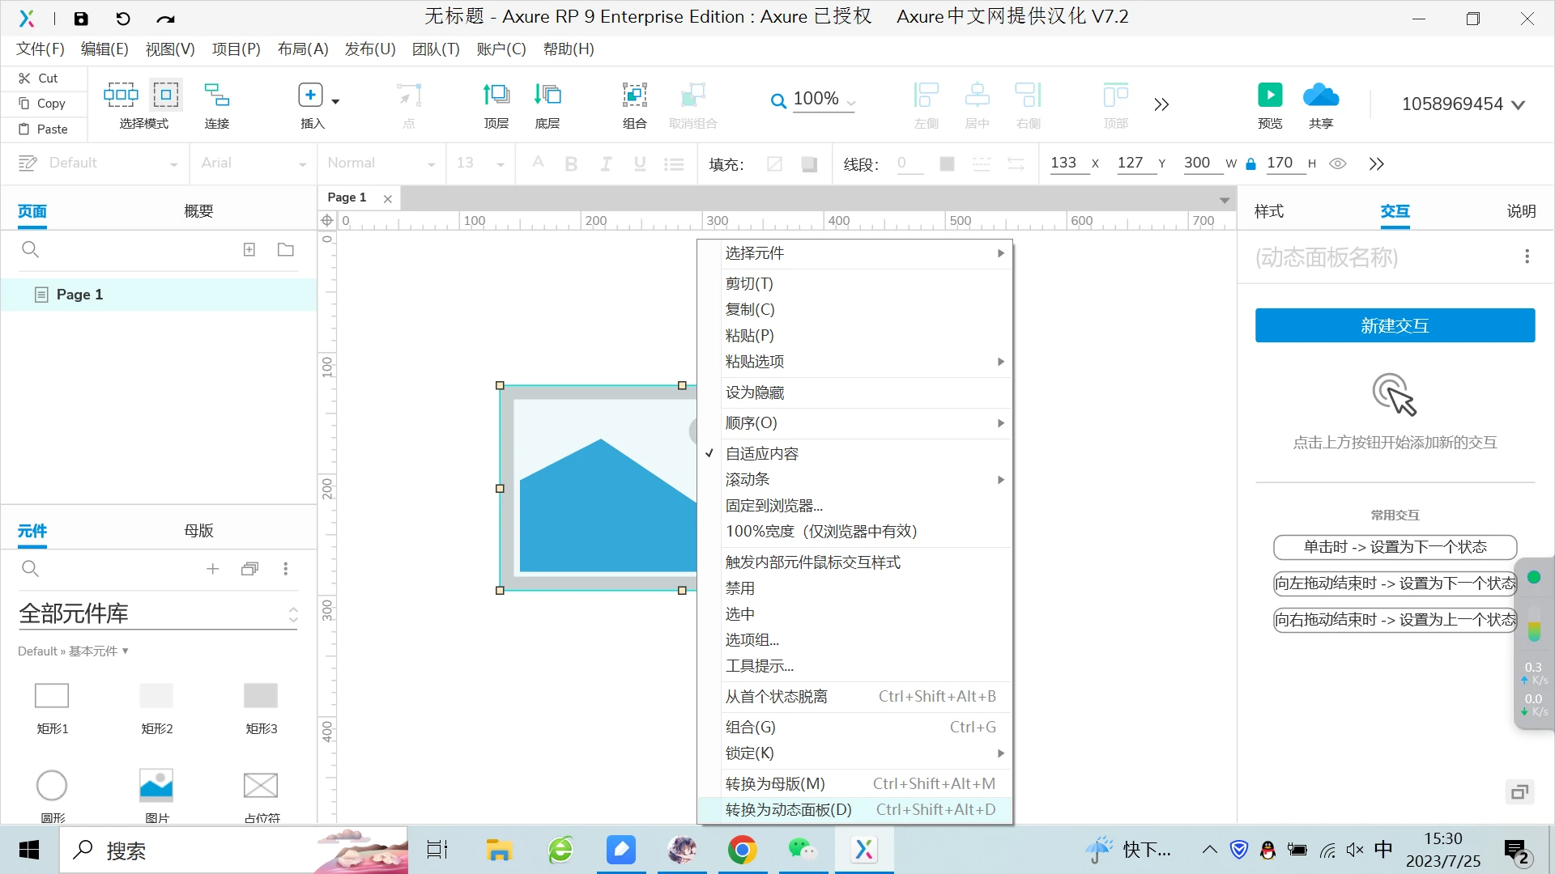Enable 100%宽度 option in context menu
1555x874 pixels.
pos(821,530)
